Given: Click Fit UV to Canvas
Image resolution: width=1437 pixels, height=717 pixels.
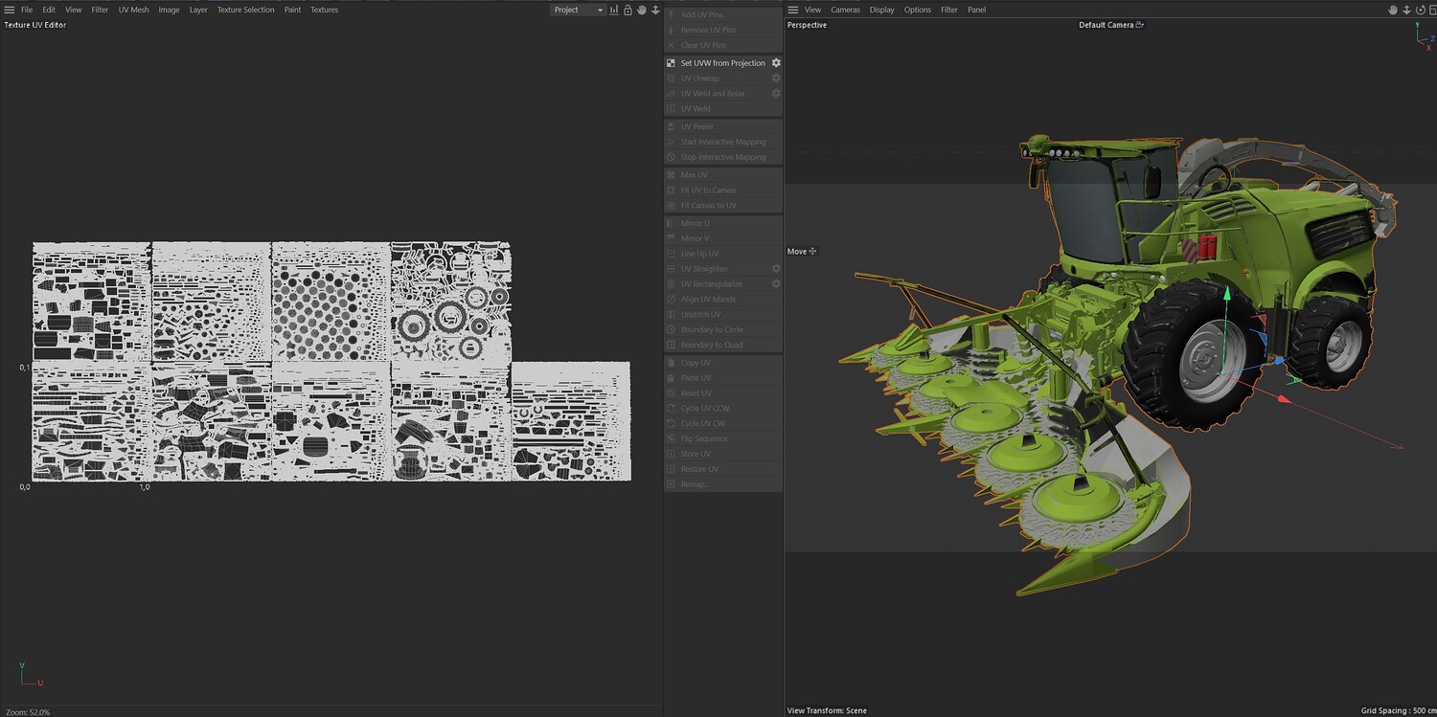Looking at the screenshot, I should (723, 190).
